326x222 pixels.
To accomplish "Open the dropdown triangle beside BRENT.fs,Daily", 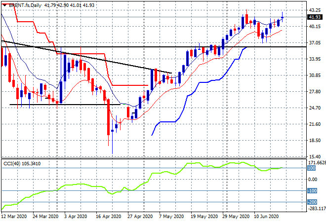I will coord(4,5).
